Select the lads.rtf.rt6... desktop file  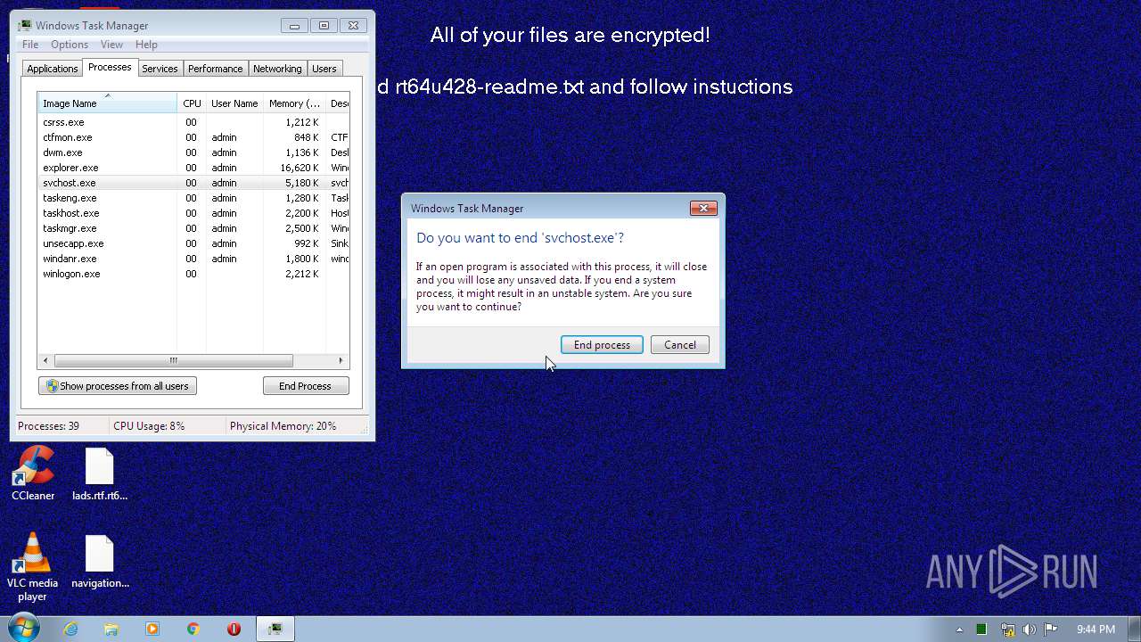click(x=100, y=473)
